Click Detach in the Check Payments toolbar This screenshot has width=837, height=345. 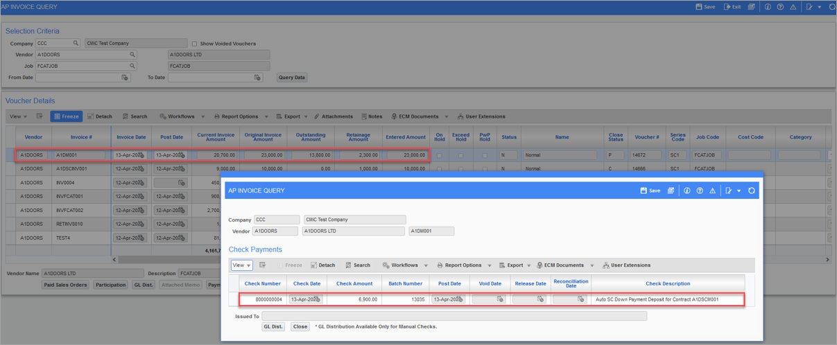click(x=322, y=265)
